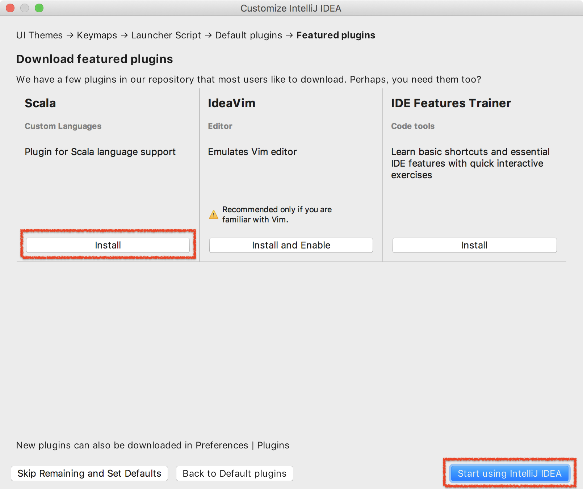
Task: Click the Custom Languages category label
Action: [x=63, y=126]
